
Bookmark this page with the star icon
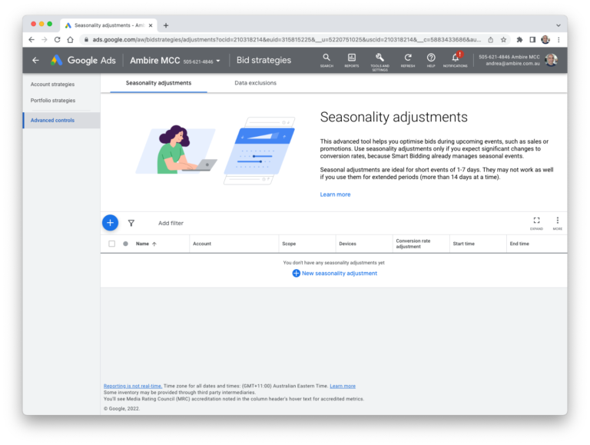coord(503,39)
